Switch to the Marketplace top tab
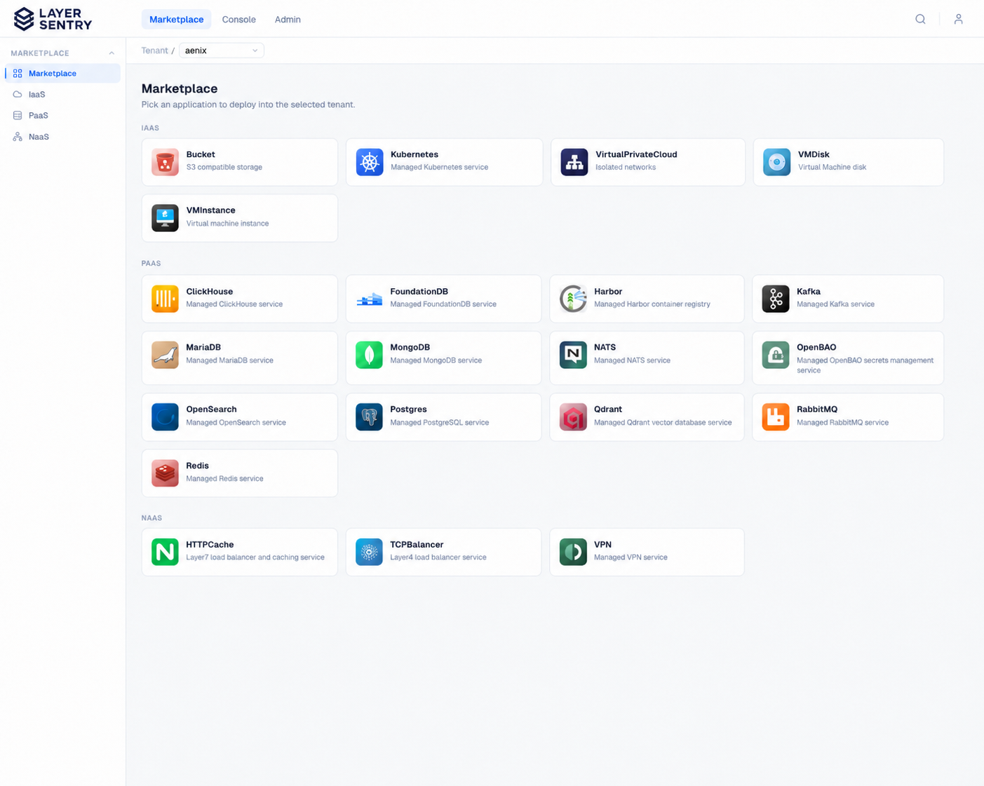984x786 pixels. pos(176,20)
